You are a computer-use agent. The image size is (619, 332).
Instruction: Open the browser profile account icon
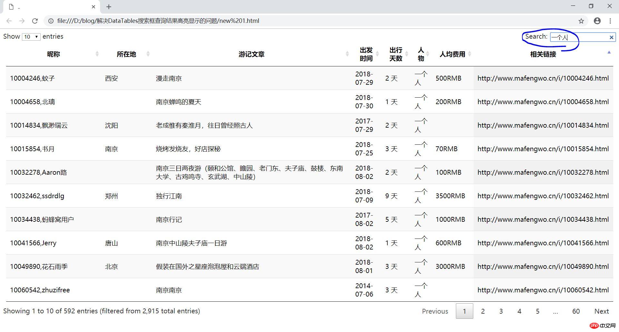[597, 21]
